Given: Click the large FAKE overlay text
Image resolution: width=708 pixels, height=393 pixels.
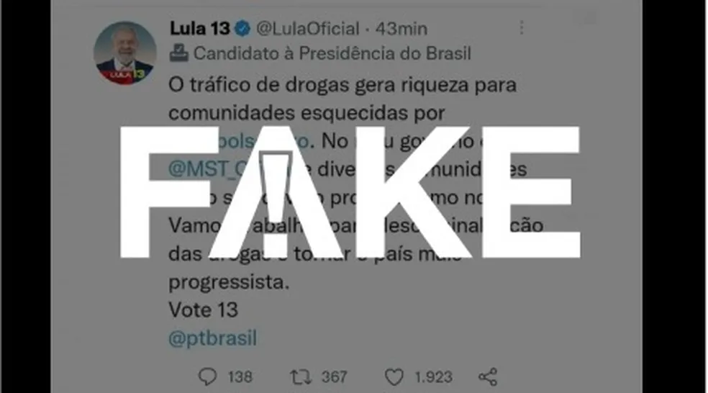Looking at the screenshot, I should click(x=350, y=192).
